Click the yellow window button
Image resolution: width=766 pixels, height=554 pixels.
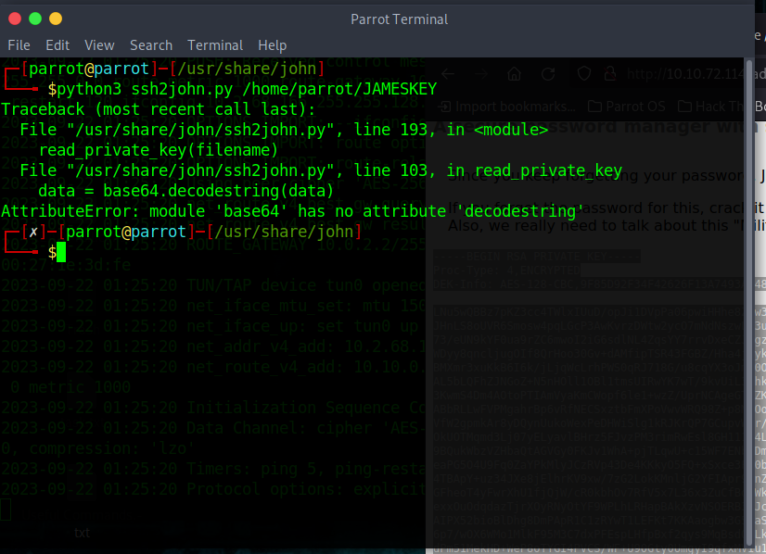click(x=56, y=19)
